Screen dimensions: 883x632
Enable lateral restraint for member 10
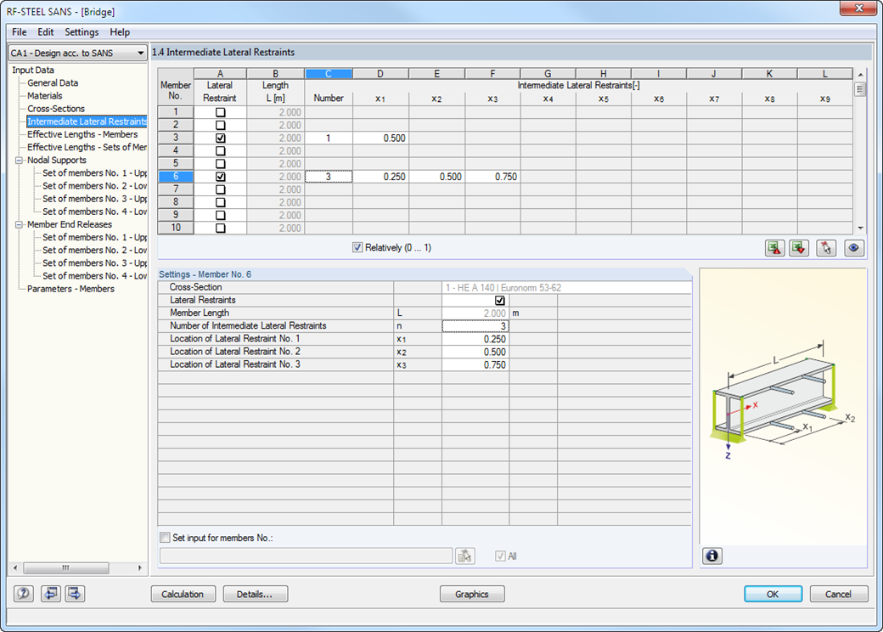[x=220, y=229]
